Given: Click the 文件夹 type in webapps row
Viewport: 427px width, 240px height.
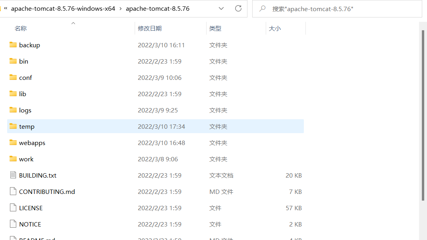Looking at the screenshot, I should [218, 143].
